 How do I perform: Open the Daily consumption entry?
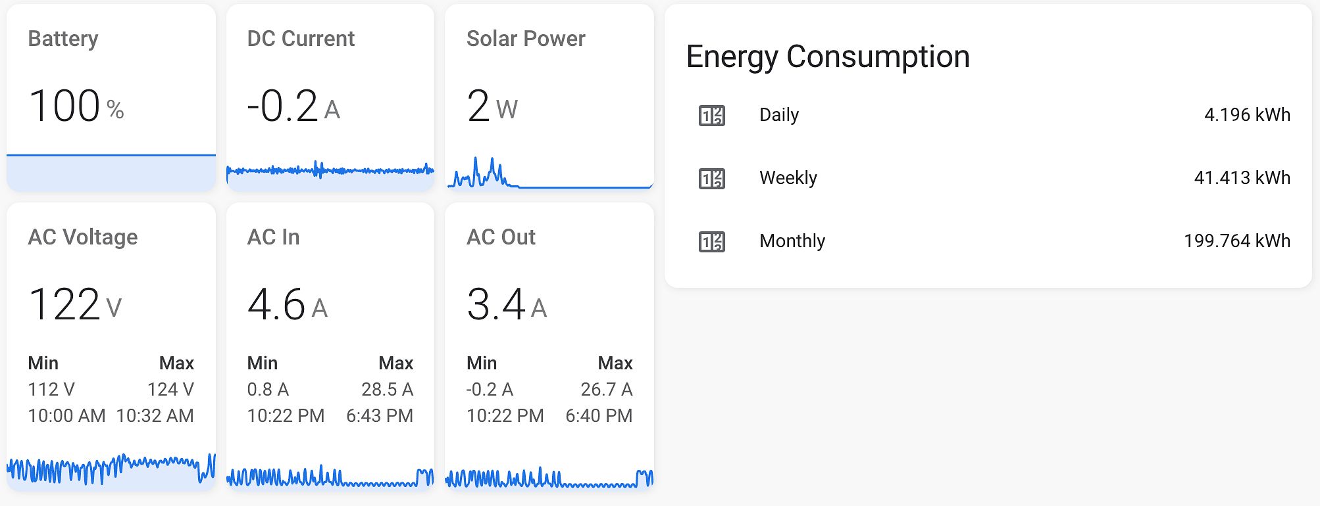[x=988, y=115]
